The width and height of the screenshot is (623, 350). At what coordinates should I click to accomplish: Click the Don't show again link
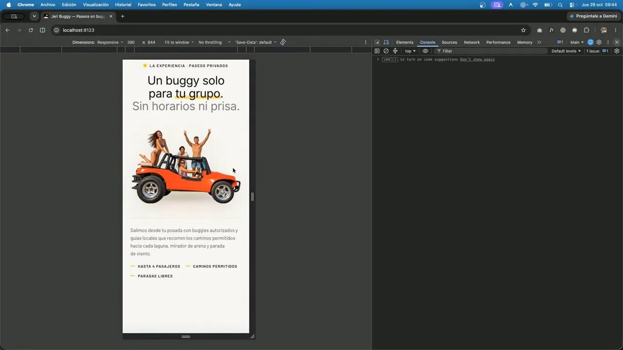tap(477, 59)
